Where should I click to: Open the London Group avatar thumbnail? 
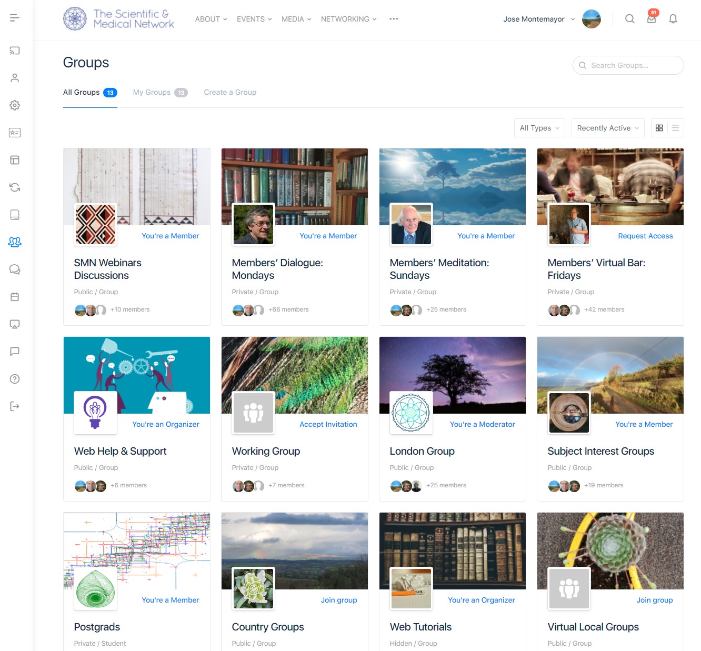click(x=411, y=413)
